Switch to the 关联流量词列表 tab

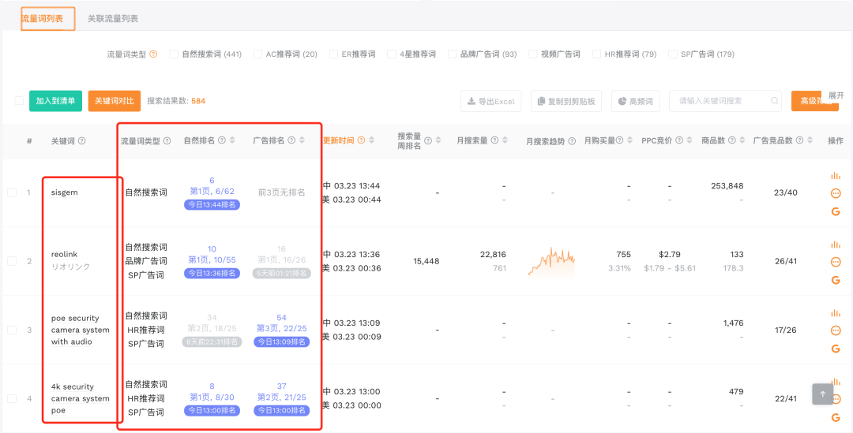coord(112,18)
